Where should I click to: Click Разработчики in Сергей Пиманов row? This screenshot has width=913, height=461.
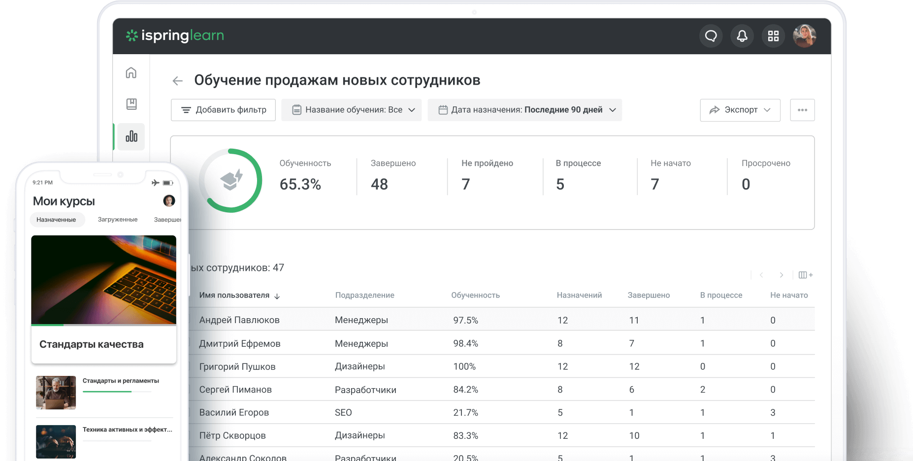(365, 390)
